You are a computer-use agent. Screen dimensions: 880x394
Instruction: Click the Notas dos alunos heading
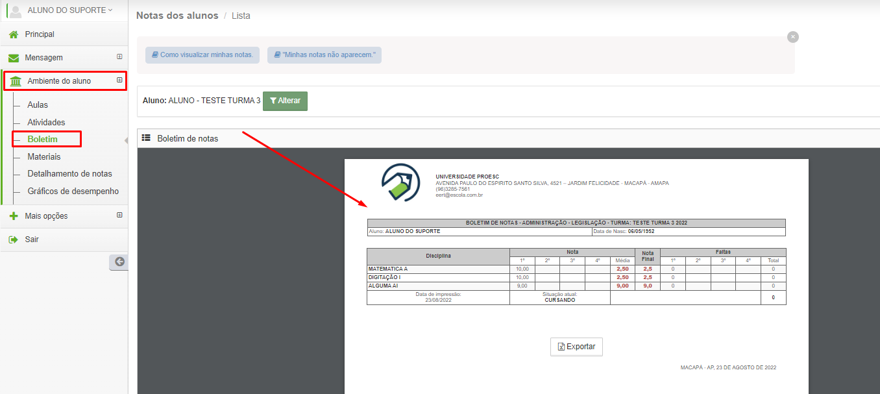pos(177,15)
